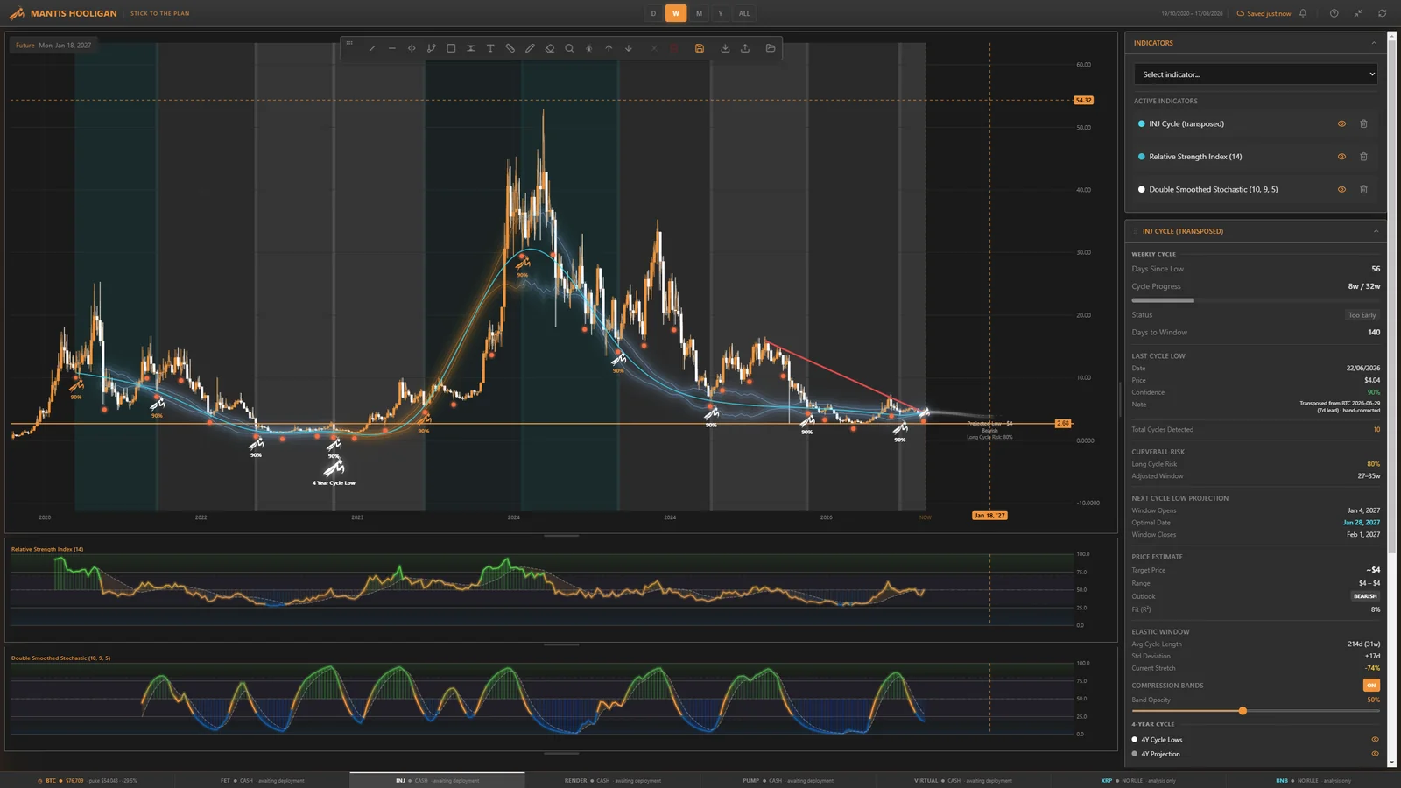Click the 54.32 price label on axis
This screenshot has height=788, width=1401.
[x=1084, y=100]
